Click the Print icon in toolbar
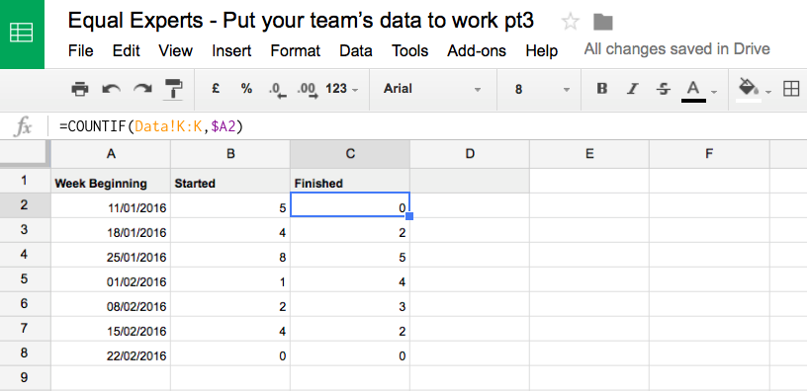The image size is (807, 391). (80, 89)
